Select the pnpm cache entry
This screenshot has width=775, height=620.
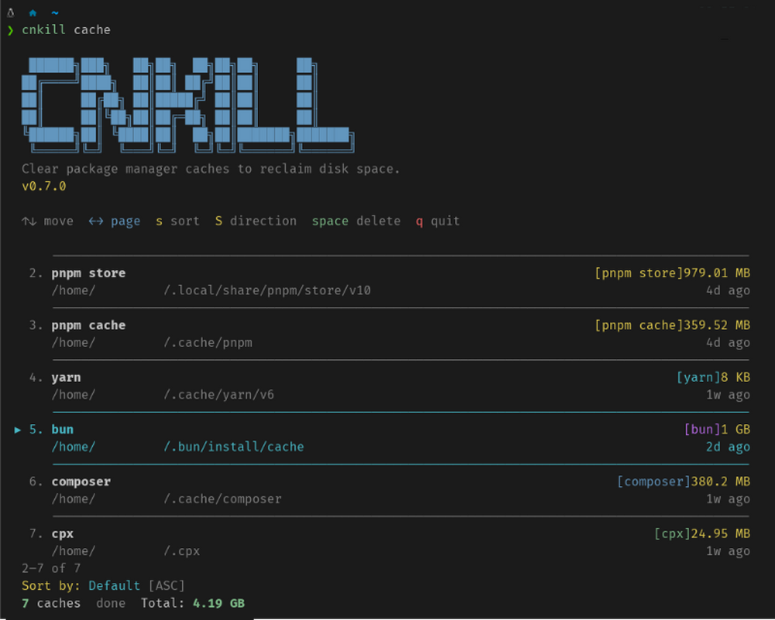(x=88, y=325)
